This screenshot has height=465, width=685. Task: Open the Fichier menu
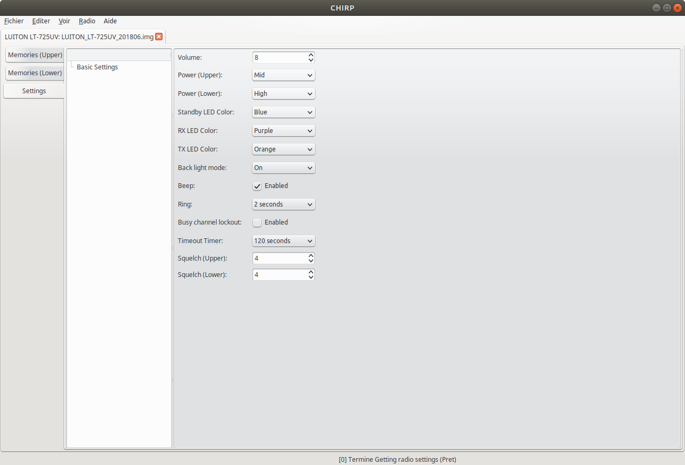coord(14,21)
